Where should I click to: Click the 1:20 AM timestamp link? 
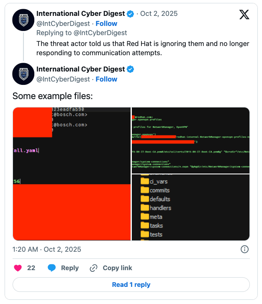coord(47,249)
